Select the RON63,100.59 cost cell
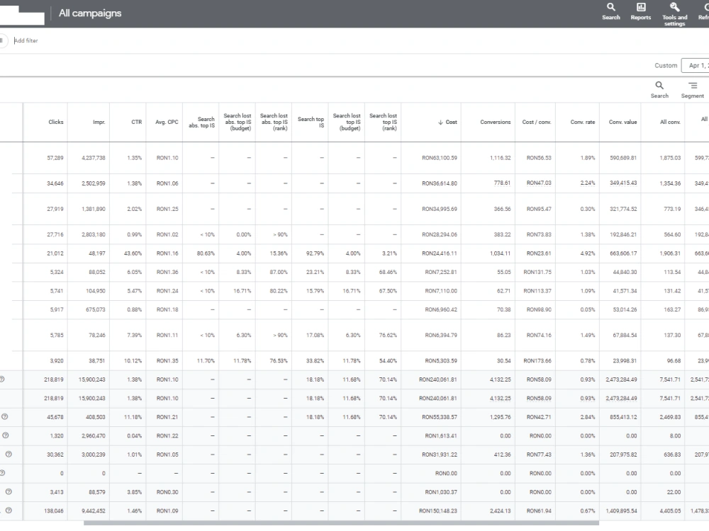Viewport: 709px width, 531px height. [440, 158]
